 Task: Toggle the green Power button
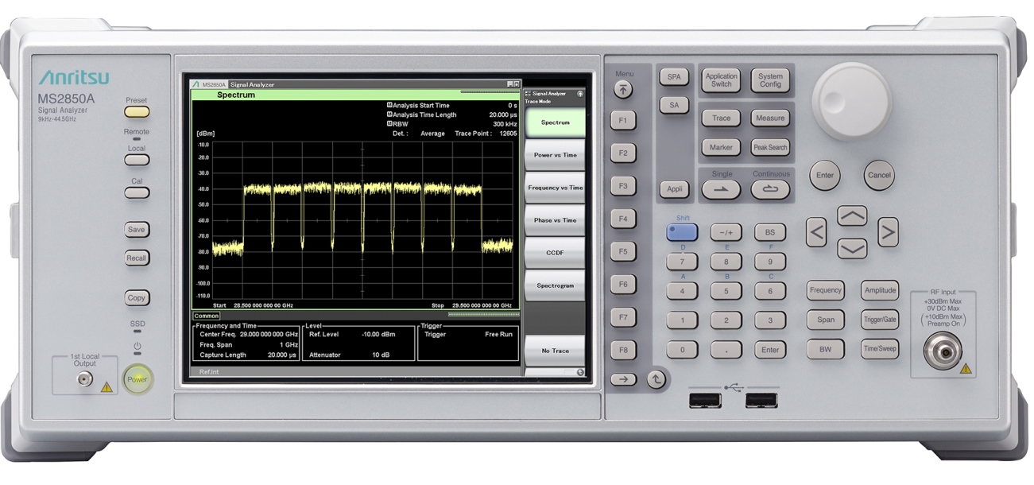pos(137,379)
